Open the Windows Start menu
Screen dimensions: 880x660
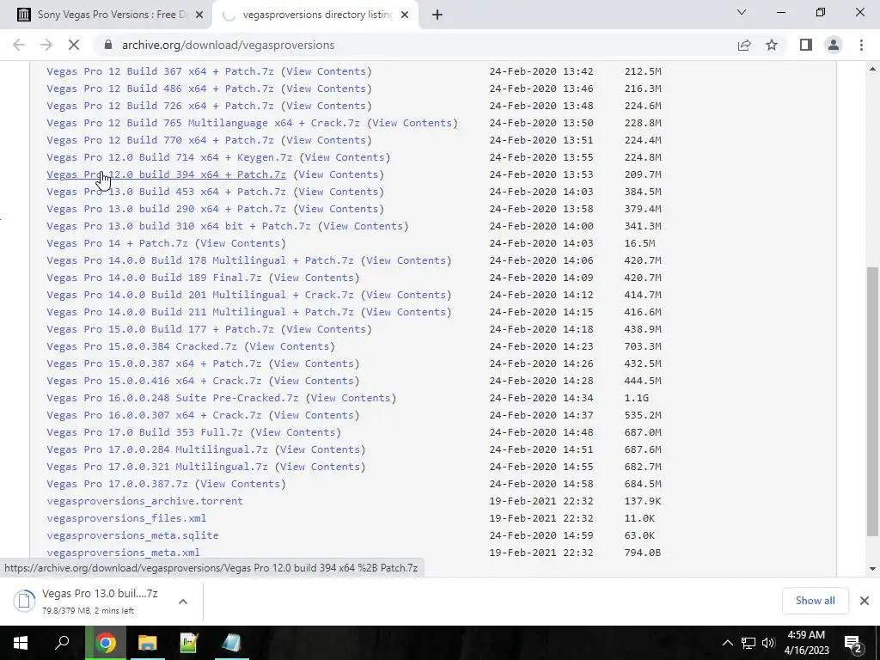pyautogui.click(x=21, y=643)
